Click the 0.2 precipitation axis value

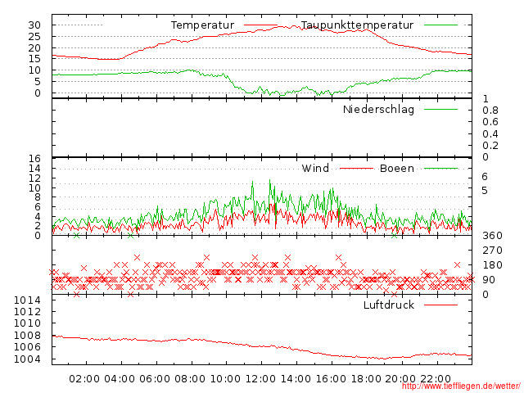click(490, 146)
